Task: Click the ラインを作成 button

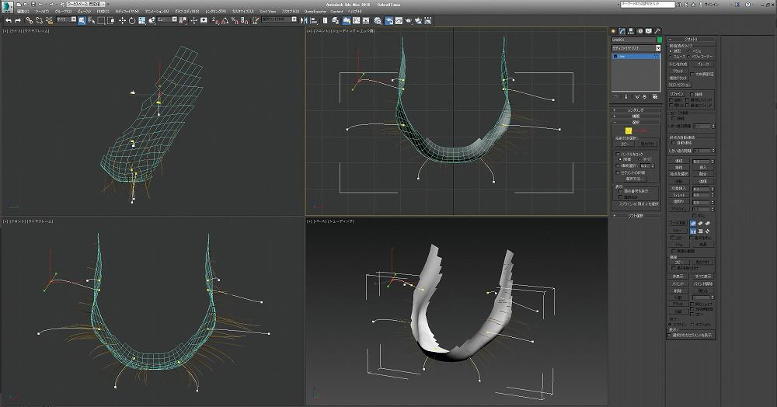Action: pyautogui.click(x=678, y=64)
